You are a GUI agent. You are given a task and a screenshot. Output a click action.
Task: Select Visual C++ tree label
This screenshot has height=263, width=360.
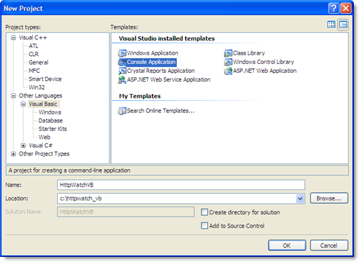(33, 37)
